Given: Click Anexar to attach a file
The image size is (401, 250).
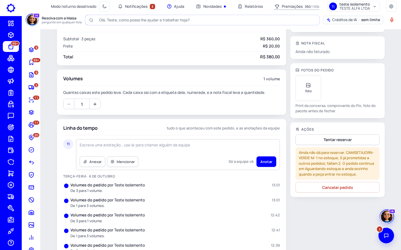Looking at the screenshot, I should [x=92, y=162].
